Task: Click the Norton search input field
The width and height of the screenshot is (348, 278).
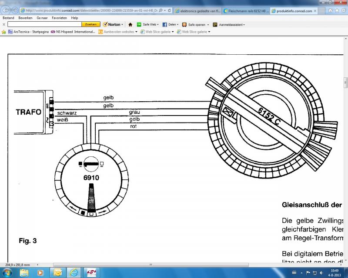Action: (44, 24)
